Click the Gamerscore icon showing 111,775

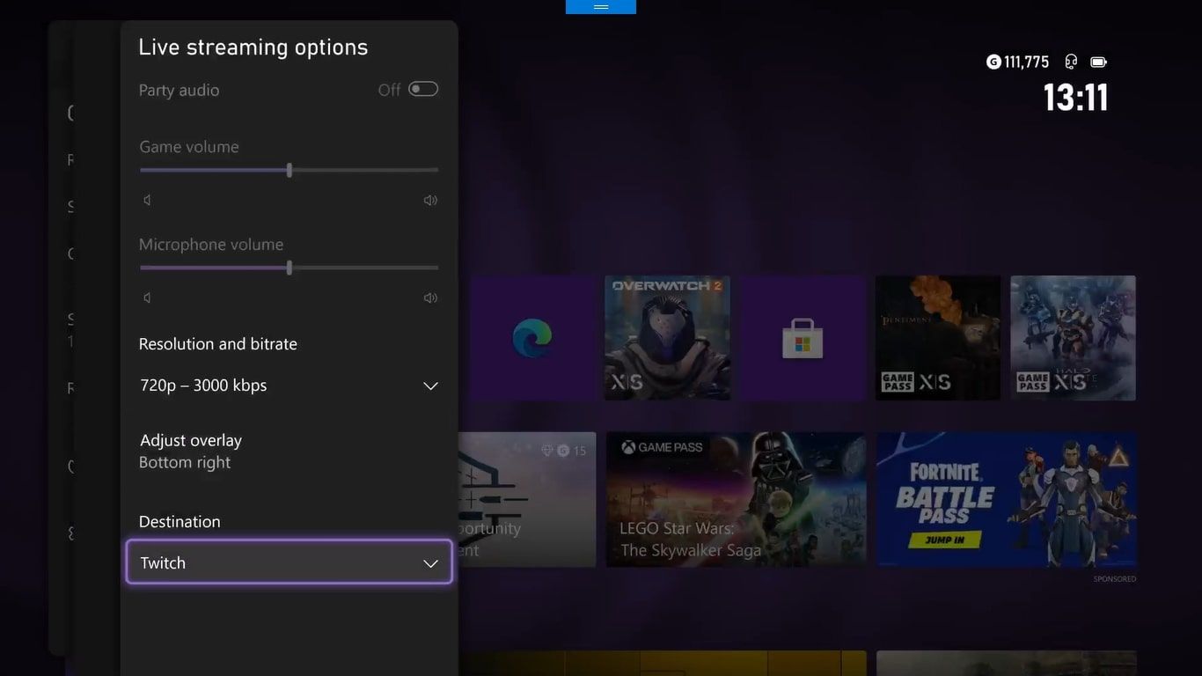(993, 61)
